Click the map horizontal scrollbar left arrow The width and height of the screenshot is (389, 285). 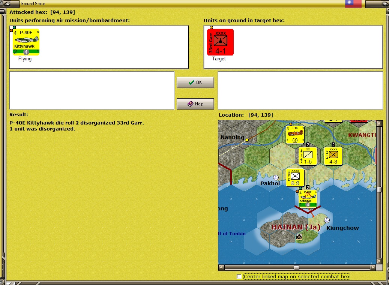(221, 267)
